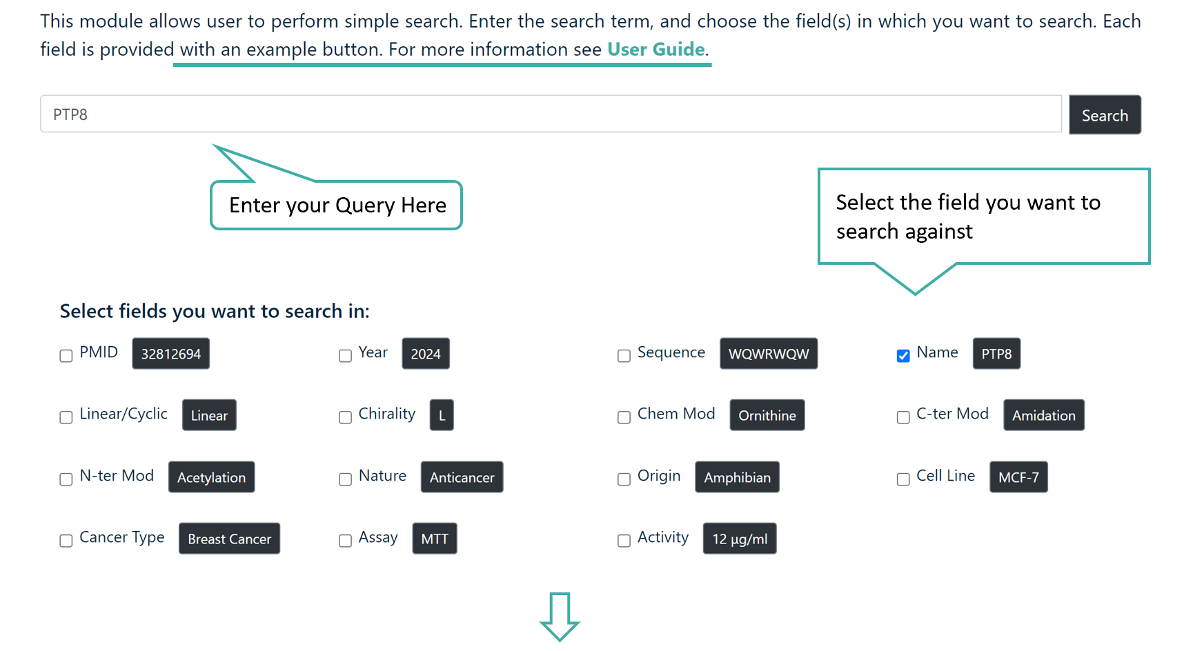Click the Ornithine example button
Screen dimensions: 1184x651
pos(767,415)
